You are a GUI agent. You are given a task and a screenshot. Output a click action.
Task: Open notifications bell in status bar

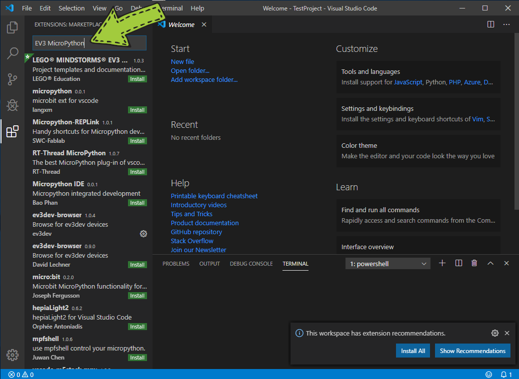[x=506, y=375]
